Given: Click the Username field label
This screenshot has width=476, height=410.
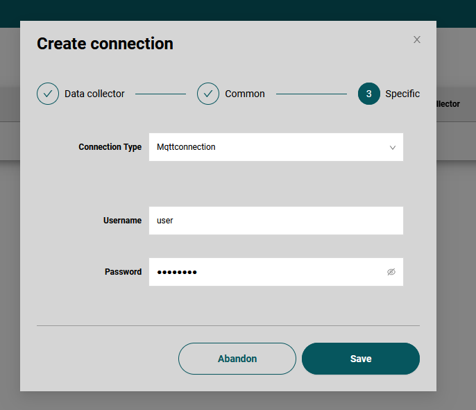Looking at the screenshot, I should (122, 221).
